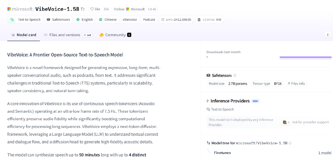Viewport: 333px width, 159px height.
Task: Open Files info for Safetensors
Action: (x=296, y=84)
